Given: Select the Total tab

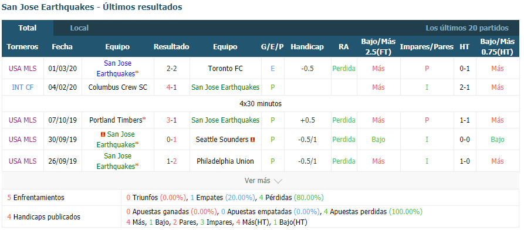Looking at the screenshot, I should tap(28, 28).
